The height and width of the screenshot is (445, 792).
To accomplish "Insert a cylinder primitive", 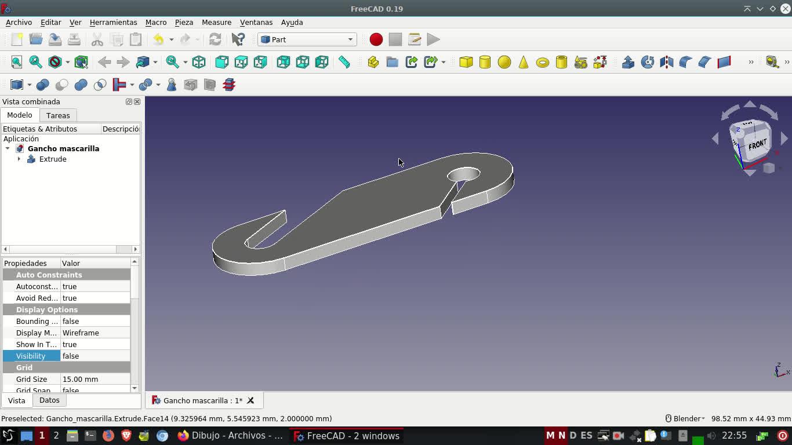I will point(485,63).
